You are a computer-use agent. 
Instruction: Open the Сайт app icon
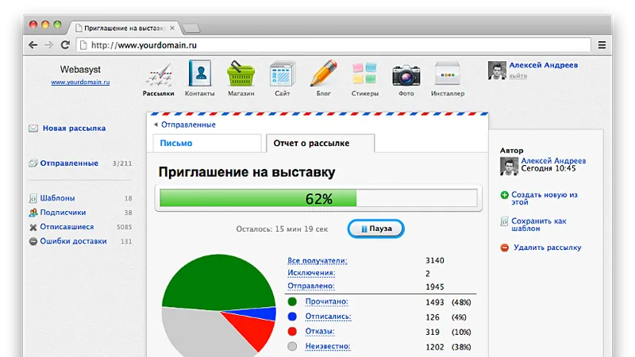click(x=283, y=74)
